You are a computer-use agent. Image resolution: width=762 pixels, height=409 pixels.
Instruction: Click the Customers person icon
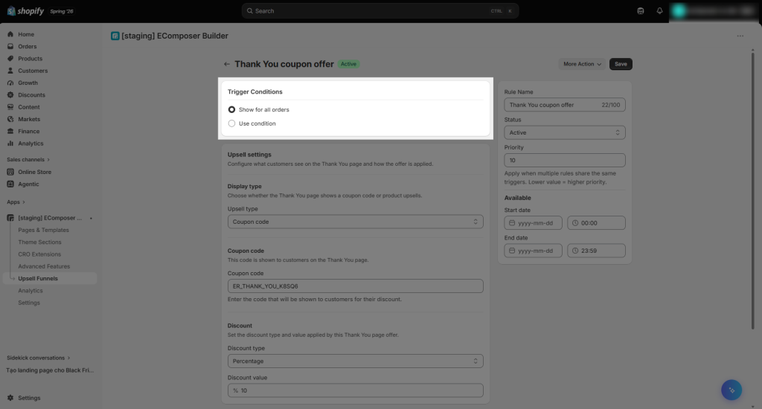(10, 71)
